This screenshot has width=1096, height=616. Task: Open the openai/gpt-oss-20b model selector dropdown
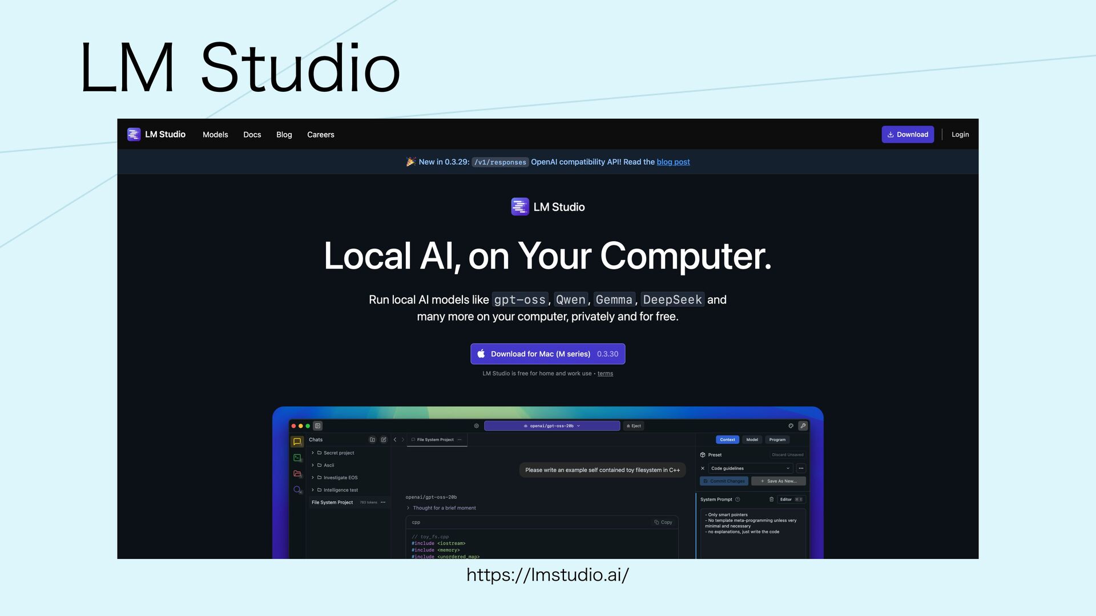tap(551, 425)
